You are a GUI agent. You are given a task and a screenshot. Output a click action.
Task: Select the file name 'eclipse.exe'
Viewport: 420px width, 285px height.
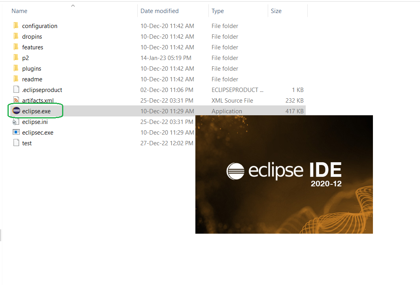click(x=36, y=111)
